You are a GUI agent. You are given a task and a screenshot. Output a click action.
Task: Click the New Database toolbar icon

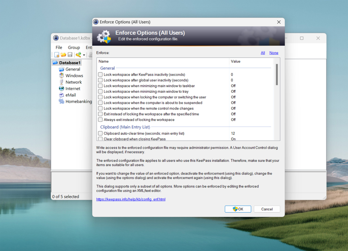click(56, 55)
